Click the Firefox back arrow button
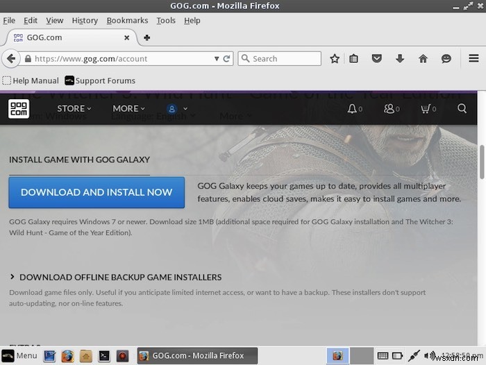This screenshot has width=486, height=365. 11,58
